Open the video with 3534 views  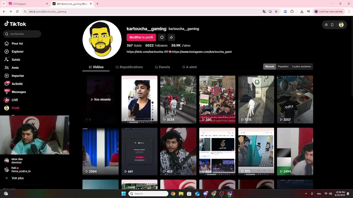coord(178,100)
